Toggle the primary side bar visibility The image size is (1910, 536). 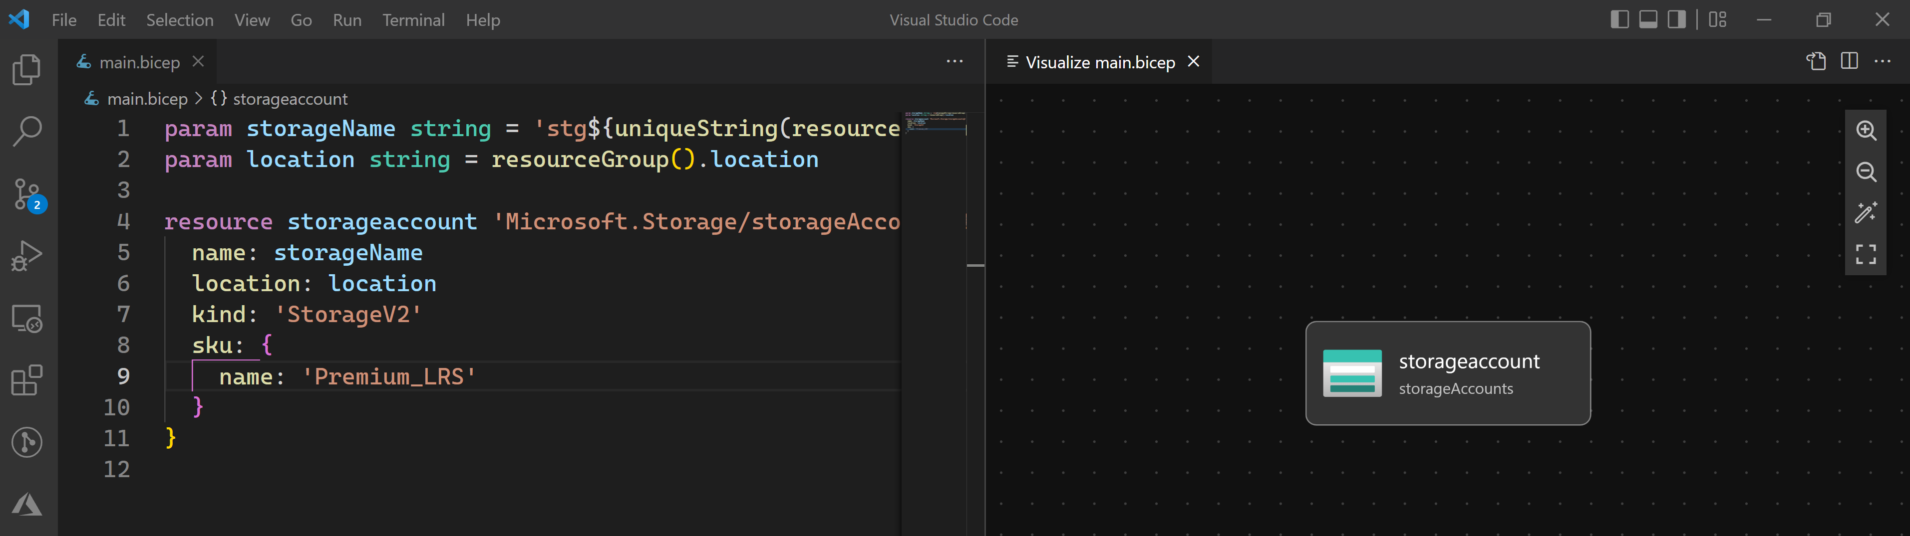point(1619,19)
